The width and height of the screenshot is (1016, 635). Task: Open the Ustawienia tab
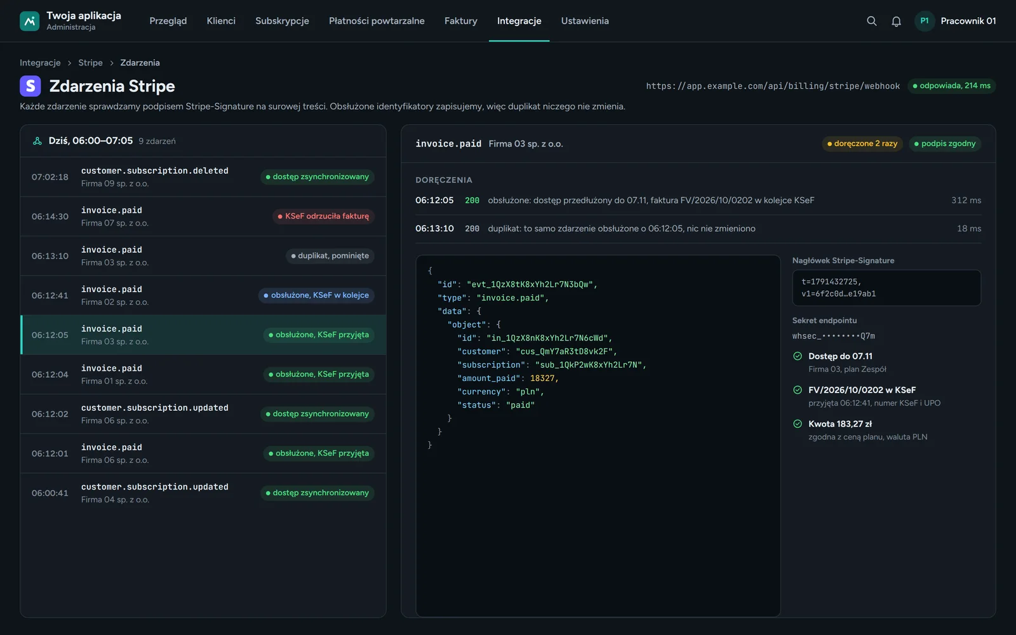tap(585, 21)
